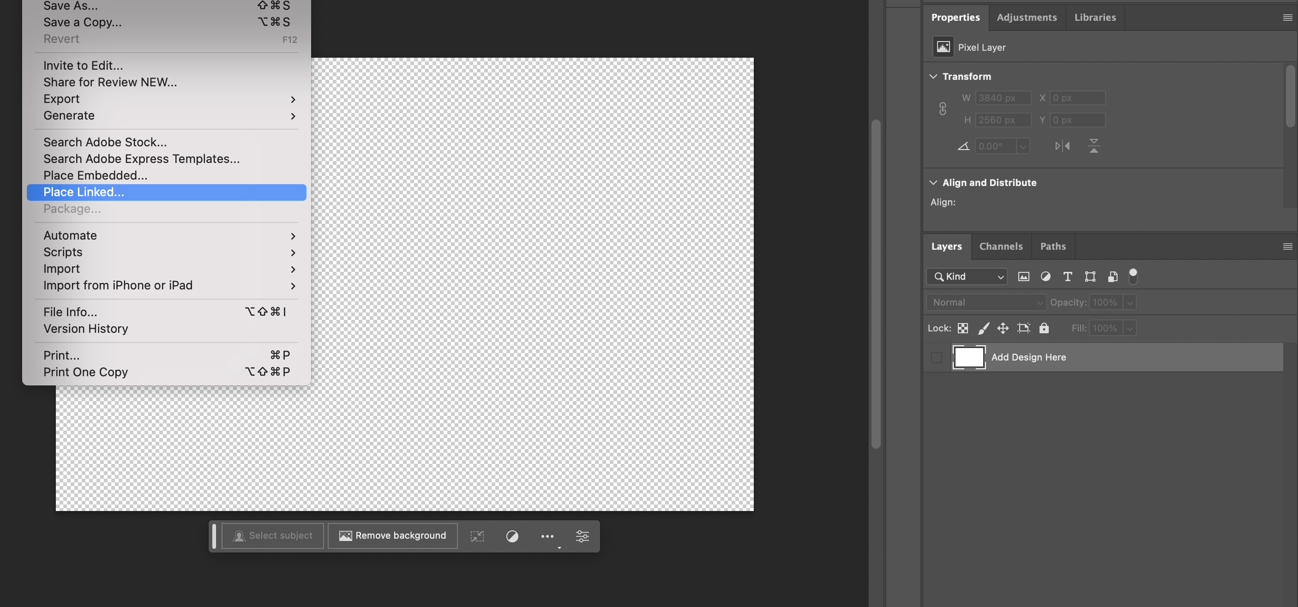Image resolution: width=1298 pixels, height=607 pixels.
Task: Filter layers by adjustment layers icon
Action: 1046,276
